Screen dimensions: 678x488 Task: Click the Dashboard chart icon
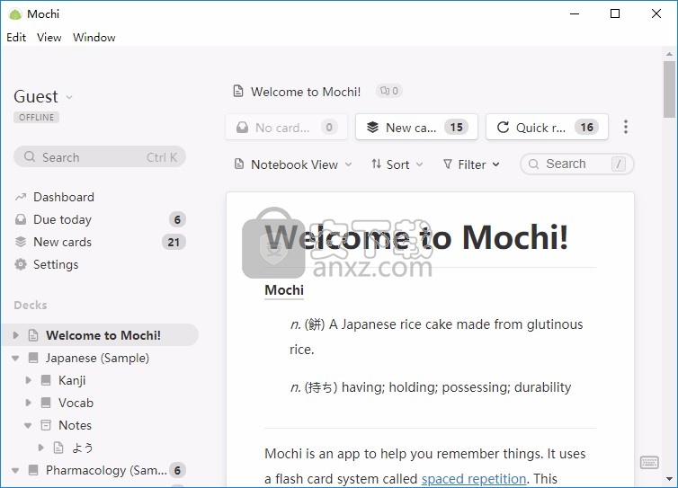coord(21,197)
